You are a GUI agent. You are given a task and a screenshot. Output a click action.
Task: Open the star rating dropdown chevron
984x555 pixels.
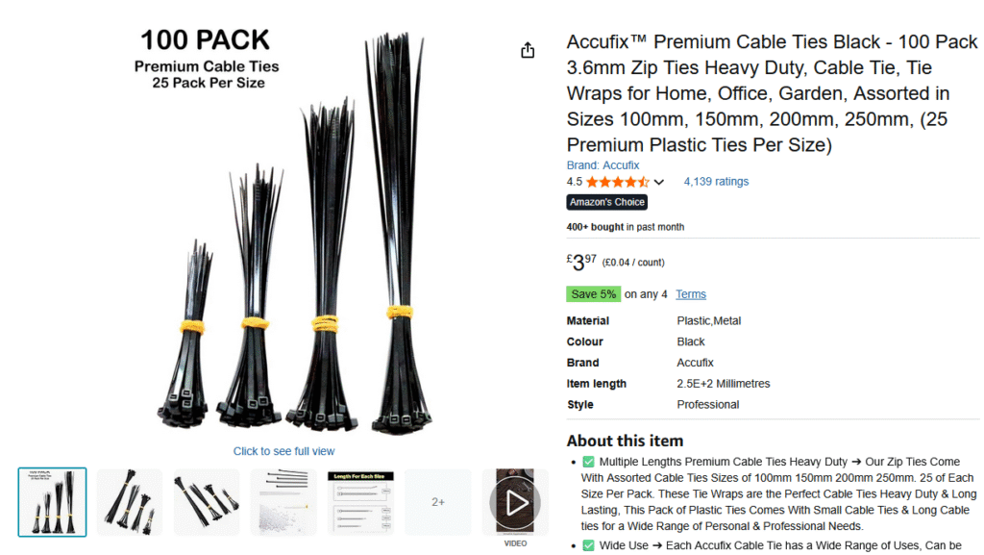click(x=658, y=182)
